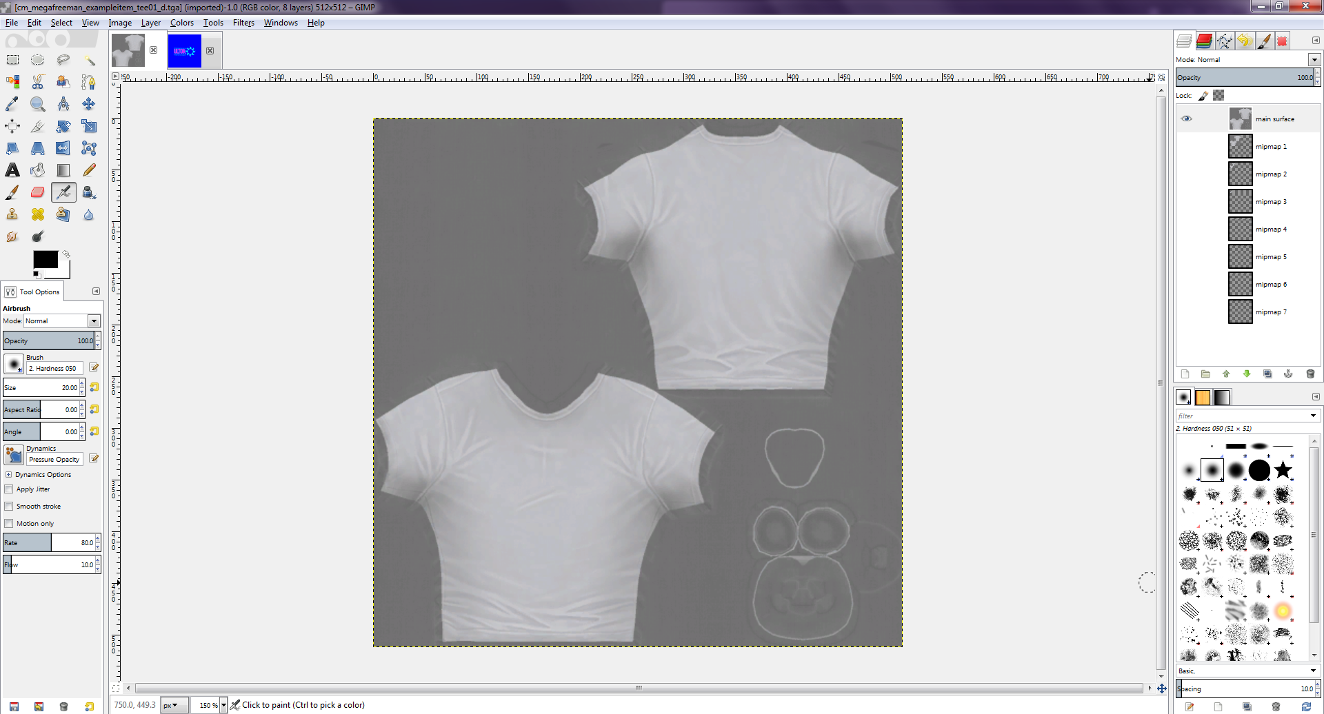Open the brush filter dropdown
Image resolution: width=1324 pixels, height=714 pixels.
point(1313,416)
